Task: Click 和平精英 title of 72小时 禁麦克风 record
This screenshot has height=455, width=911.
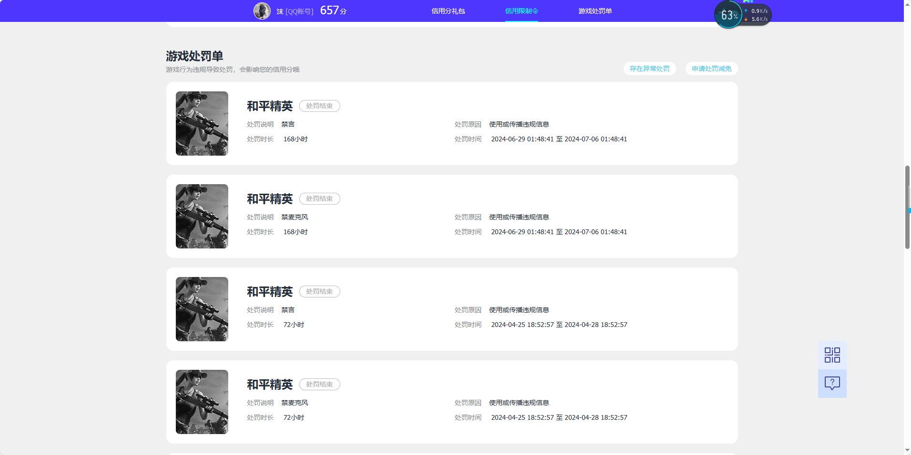Action: (270, 385)
